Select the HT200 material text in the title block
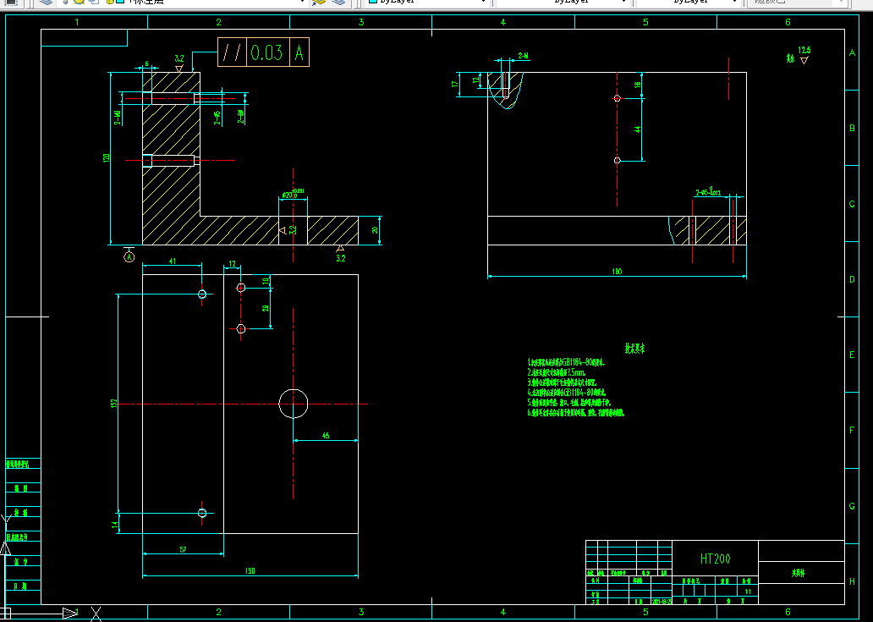873x622 pixels. click(716, 559)
